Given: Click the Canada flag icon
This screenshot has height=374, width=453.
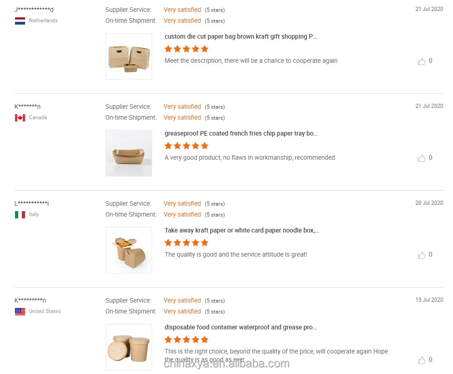Looking at the screenshot, I should click(20, 118).
